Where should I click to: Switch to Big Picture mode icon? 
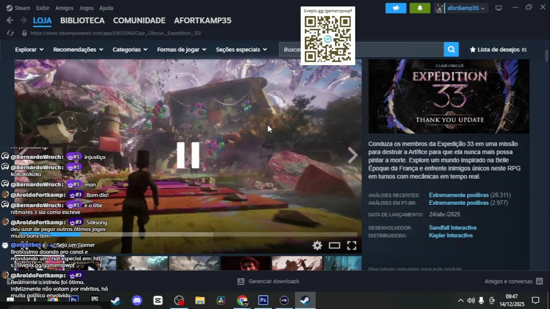click(498, 8)
